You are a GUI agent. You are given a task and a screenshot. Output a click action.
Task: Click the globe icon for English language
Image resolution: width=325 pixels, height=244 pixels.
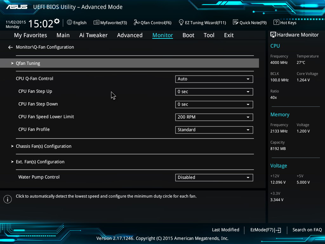point(70,22)
